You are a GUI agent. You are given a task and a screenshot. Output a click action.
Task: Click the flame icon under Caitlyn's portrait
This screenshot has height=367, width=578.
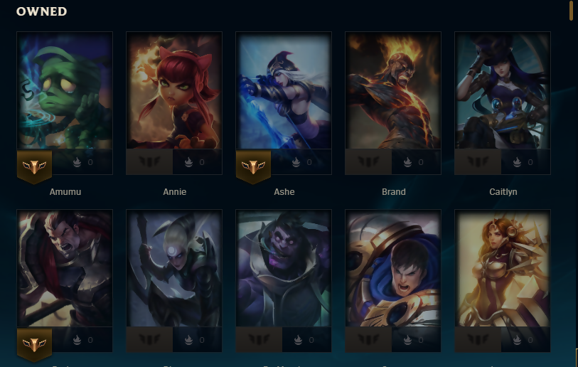tap(517, 162)
